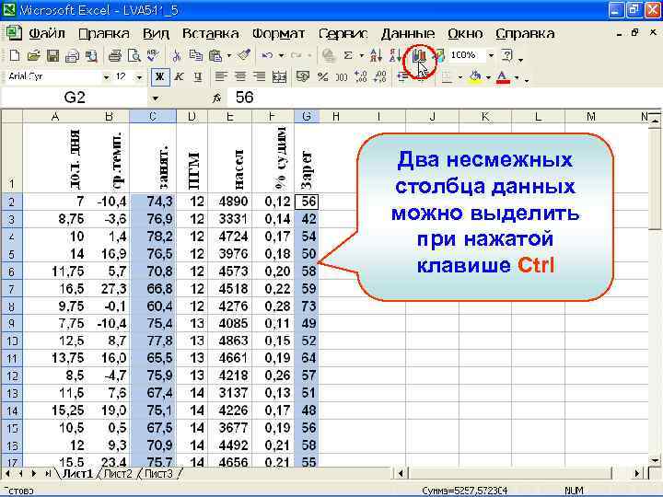
Task: Align cell text to the right
Action: point(259,76)
